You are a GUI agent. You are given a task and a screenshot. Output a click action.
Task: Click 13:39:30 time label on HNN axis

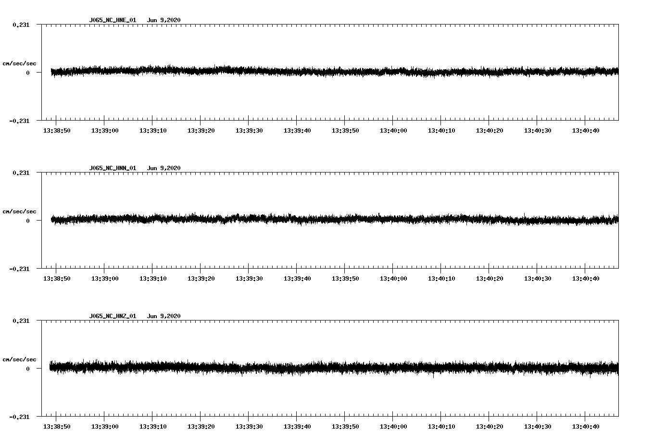[249, 279]
